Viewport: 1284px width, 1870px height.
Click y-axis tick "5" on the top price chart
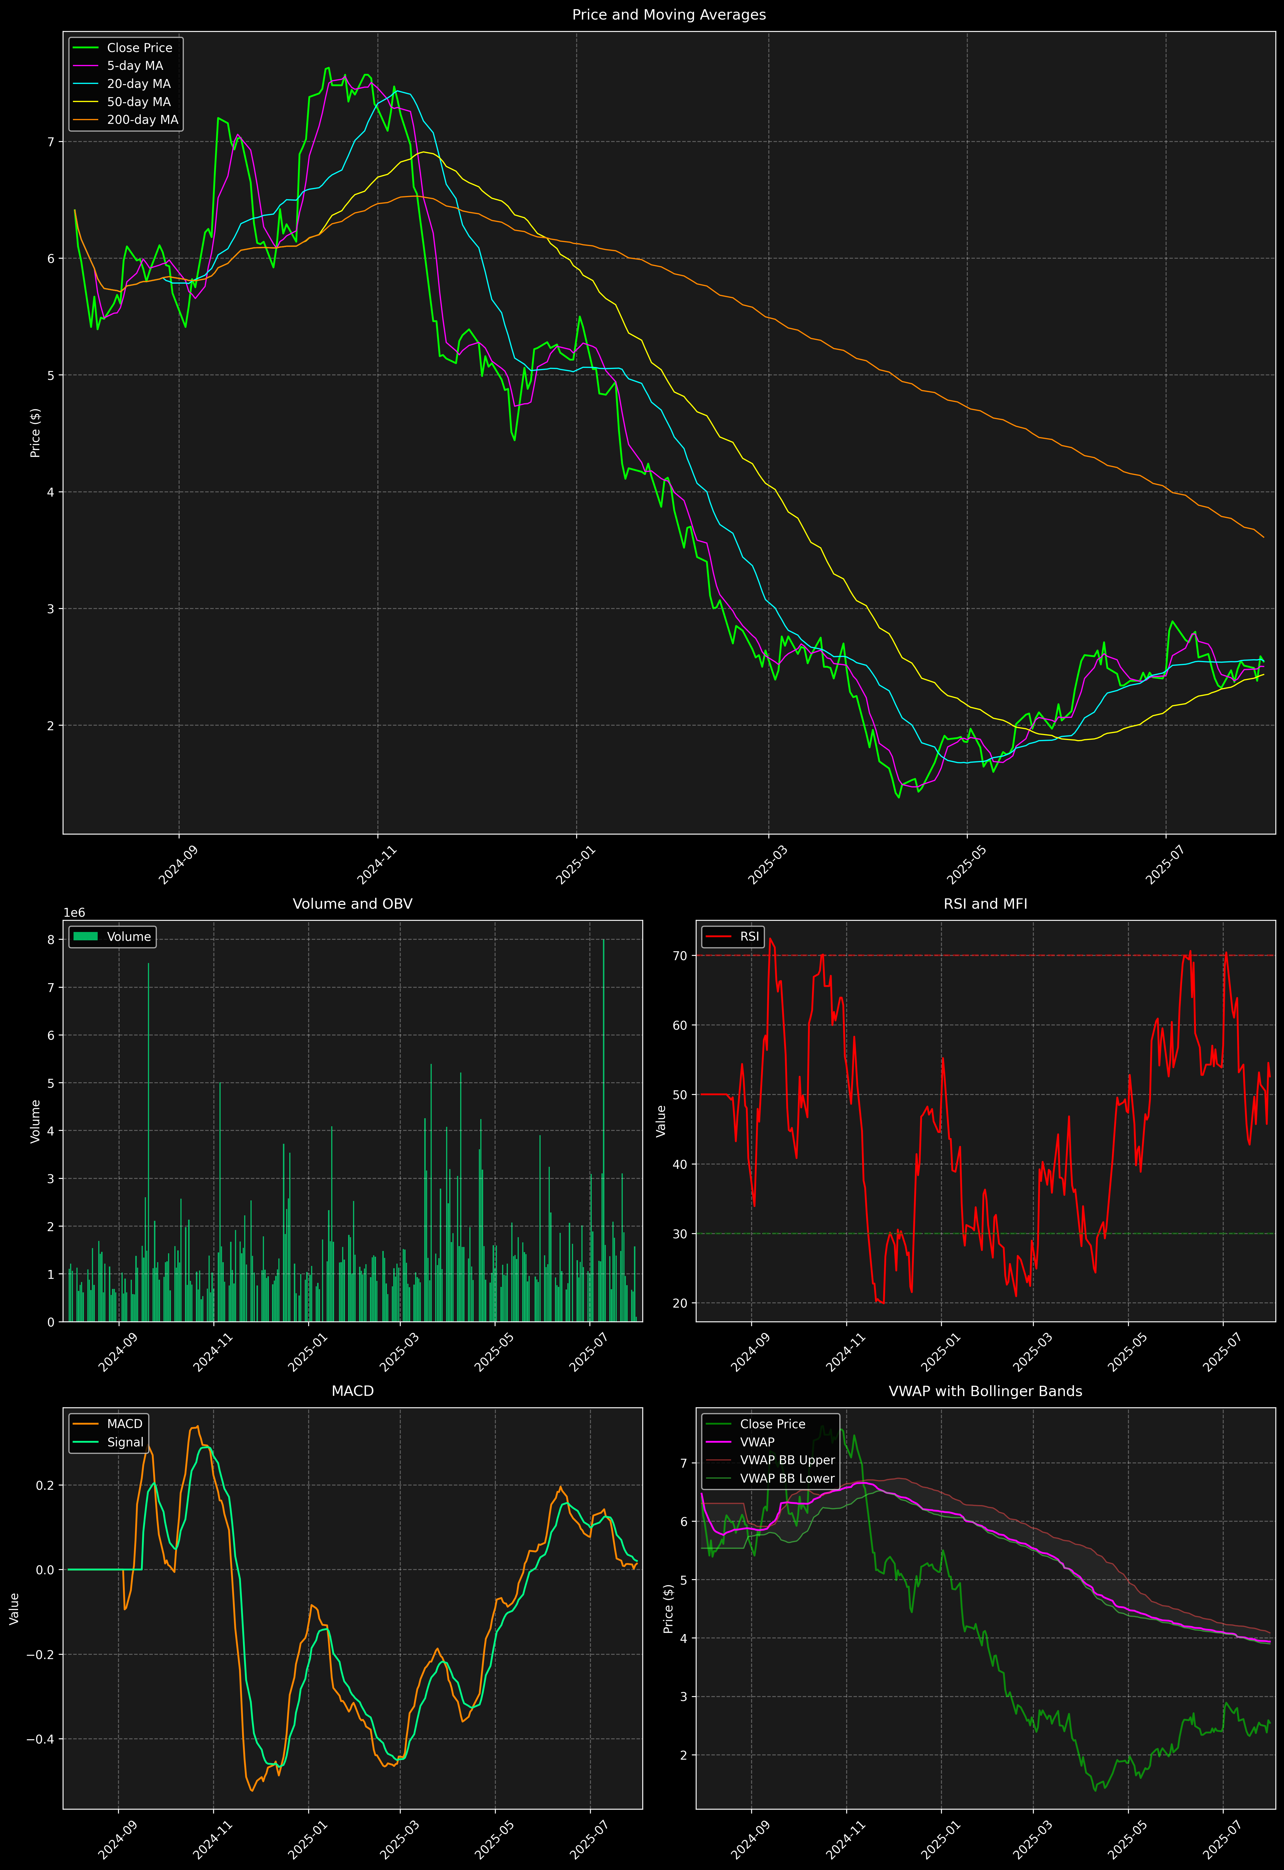(x=51, y=375)
